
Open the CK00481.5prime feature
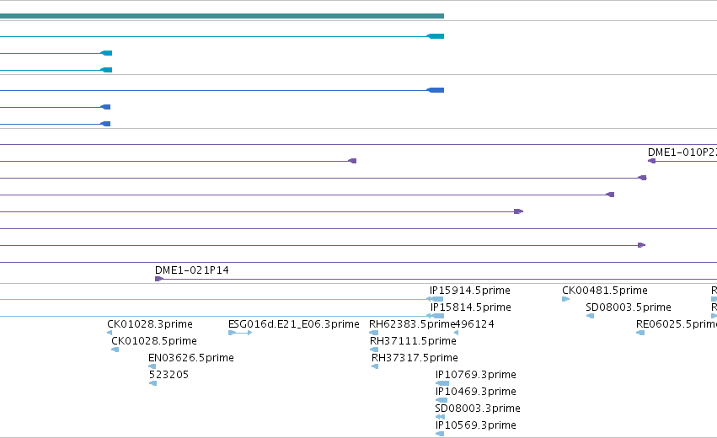[604, 291]
